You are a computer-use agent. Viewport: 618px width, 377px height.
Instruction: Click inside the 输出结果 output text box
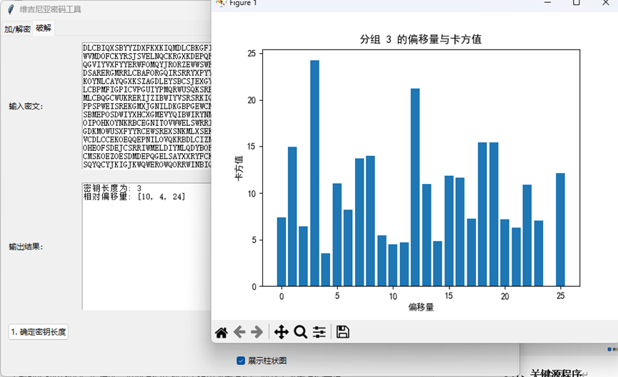click(146, 246)
